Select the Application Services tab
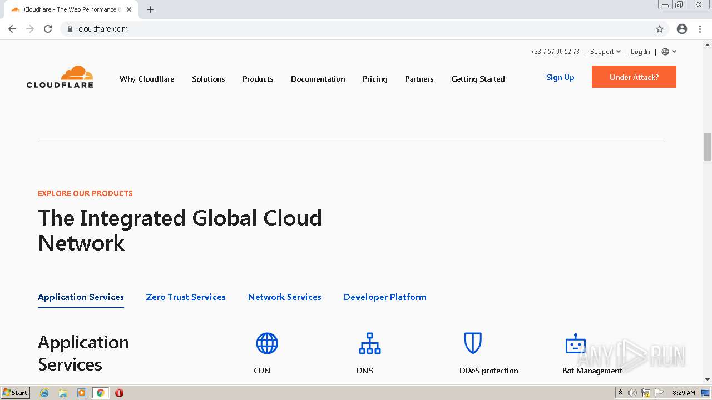This screenshot has height=400, width=712. (81, 297)
